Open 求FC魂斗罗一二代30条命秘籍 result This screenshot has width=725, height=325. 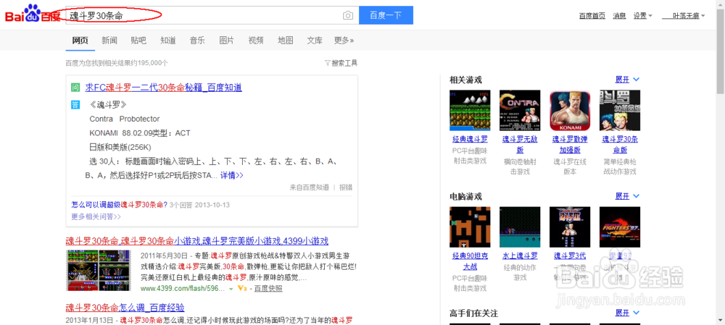coord(164,88)
